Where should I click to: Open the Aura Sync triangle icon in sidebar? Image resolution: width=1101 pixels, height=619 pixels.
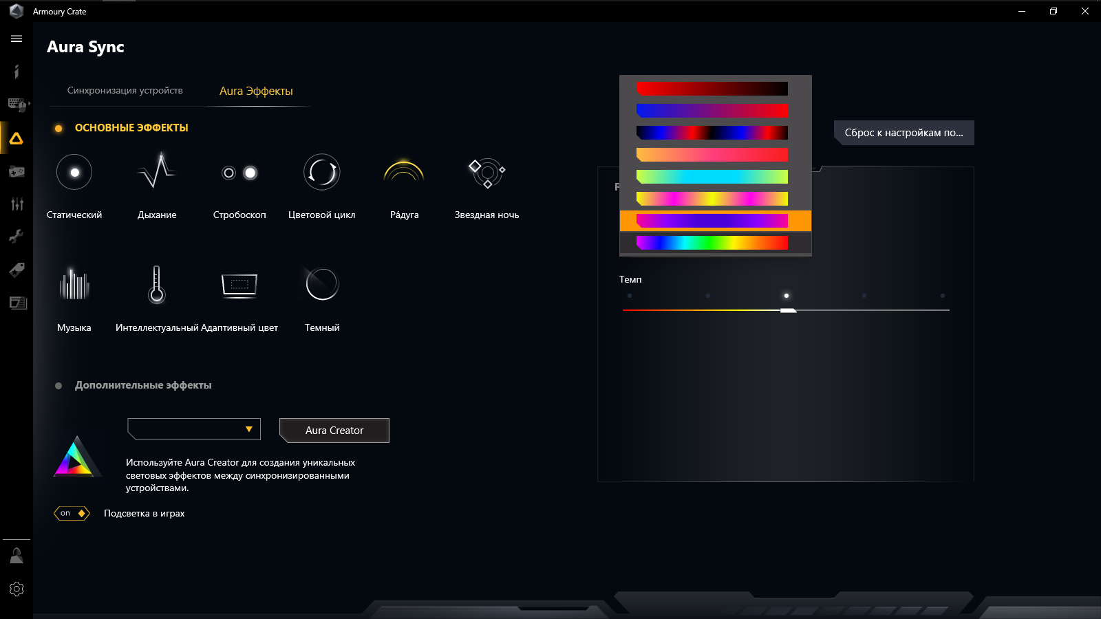coord(16,138)
